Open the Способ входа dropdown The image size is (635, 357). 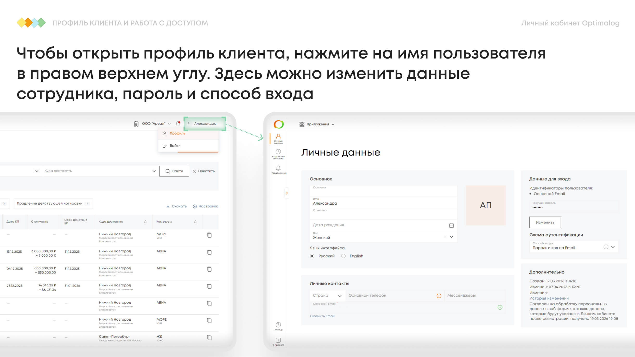pyautogui.click(x=613, y=247)
